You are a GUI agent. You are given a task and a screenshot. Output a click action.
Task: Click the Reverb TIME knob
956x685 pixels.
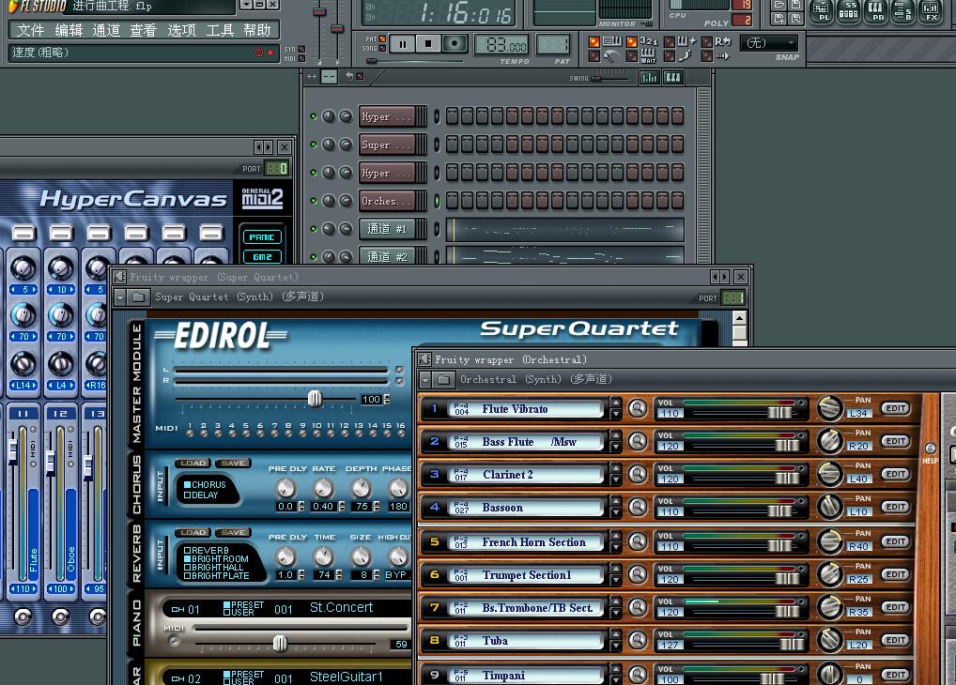pyautogui.click(x=324, y=556)
